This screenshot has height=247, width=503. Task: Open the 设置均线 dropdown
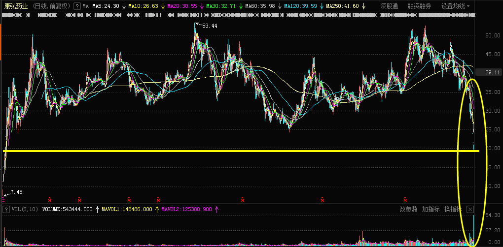pyautogui.click(x=455, y=6)
